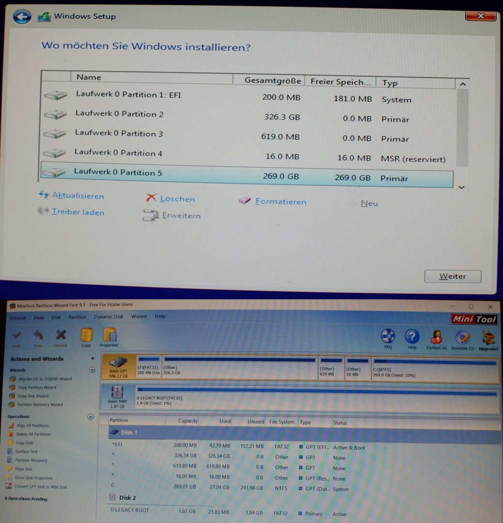Click Formatieren to format the partition
The height and width of the screenshot is (523, 503).
click(273, 201)
